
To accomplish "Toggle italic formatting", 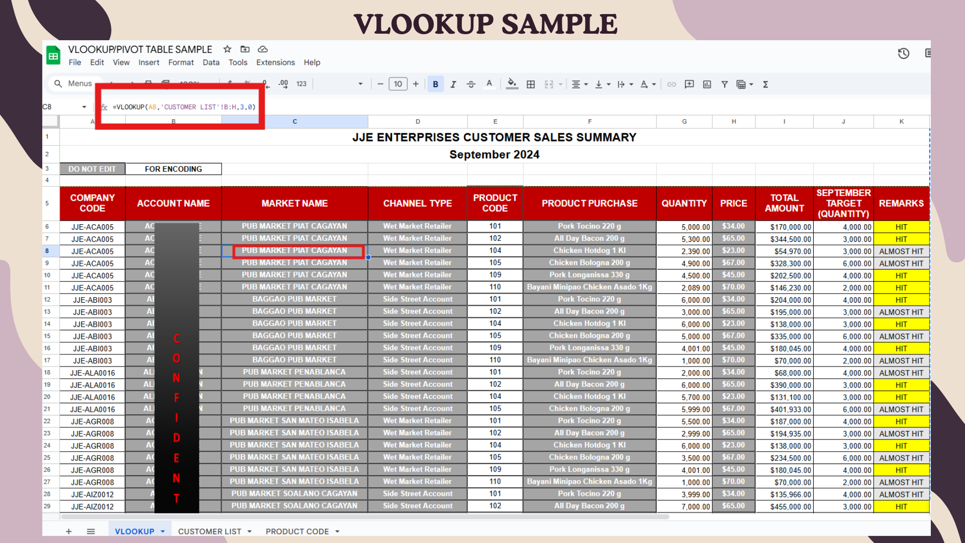I will pyautogui.click(x=453, y=84).
